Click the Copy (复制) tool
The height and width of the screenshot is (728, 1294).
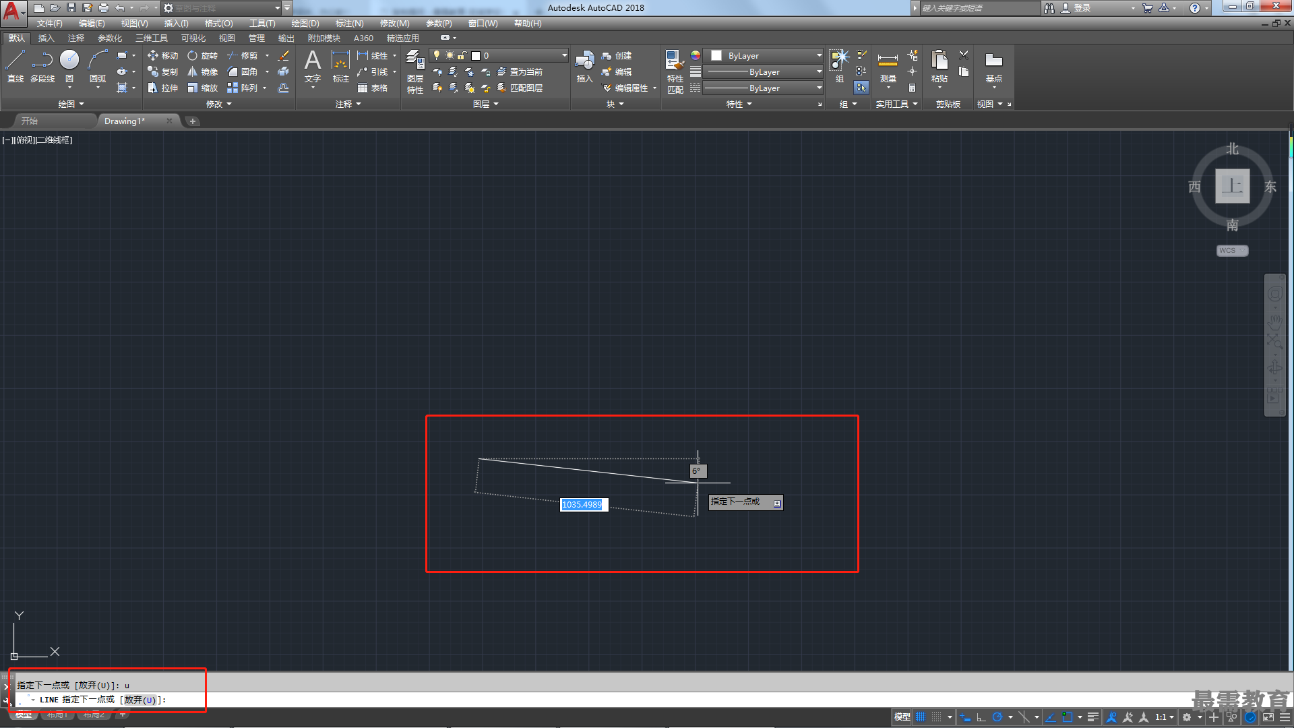[x=162, y=72]
